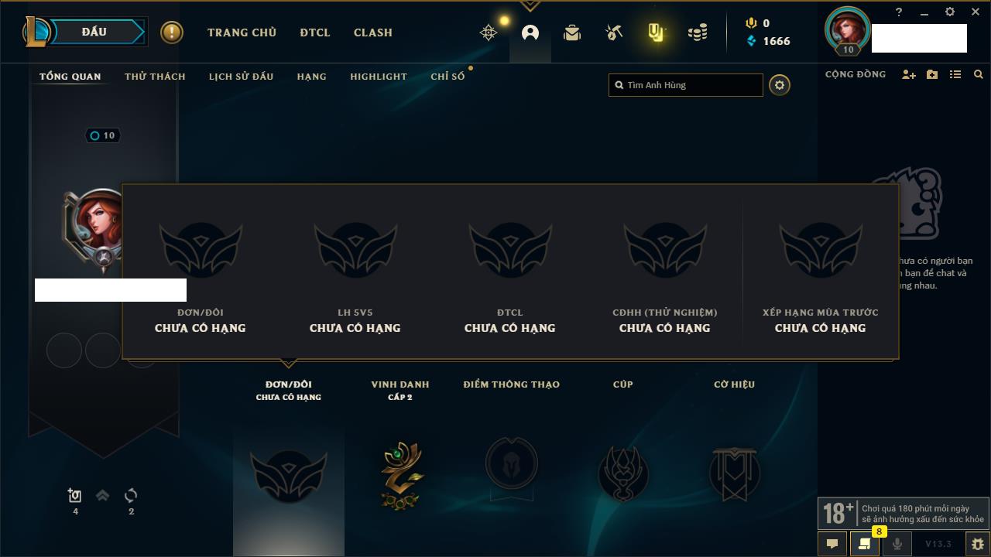Expand the Vinh Danh honor section
Viewport: 991px width, 557px height.
pyautogui.click(x=400, y=390)
